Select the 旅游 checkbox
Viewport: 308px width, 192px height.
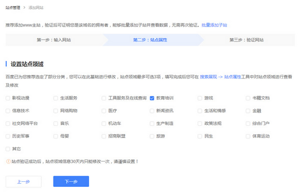(x=152, y=136)
